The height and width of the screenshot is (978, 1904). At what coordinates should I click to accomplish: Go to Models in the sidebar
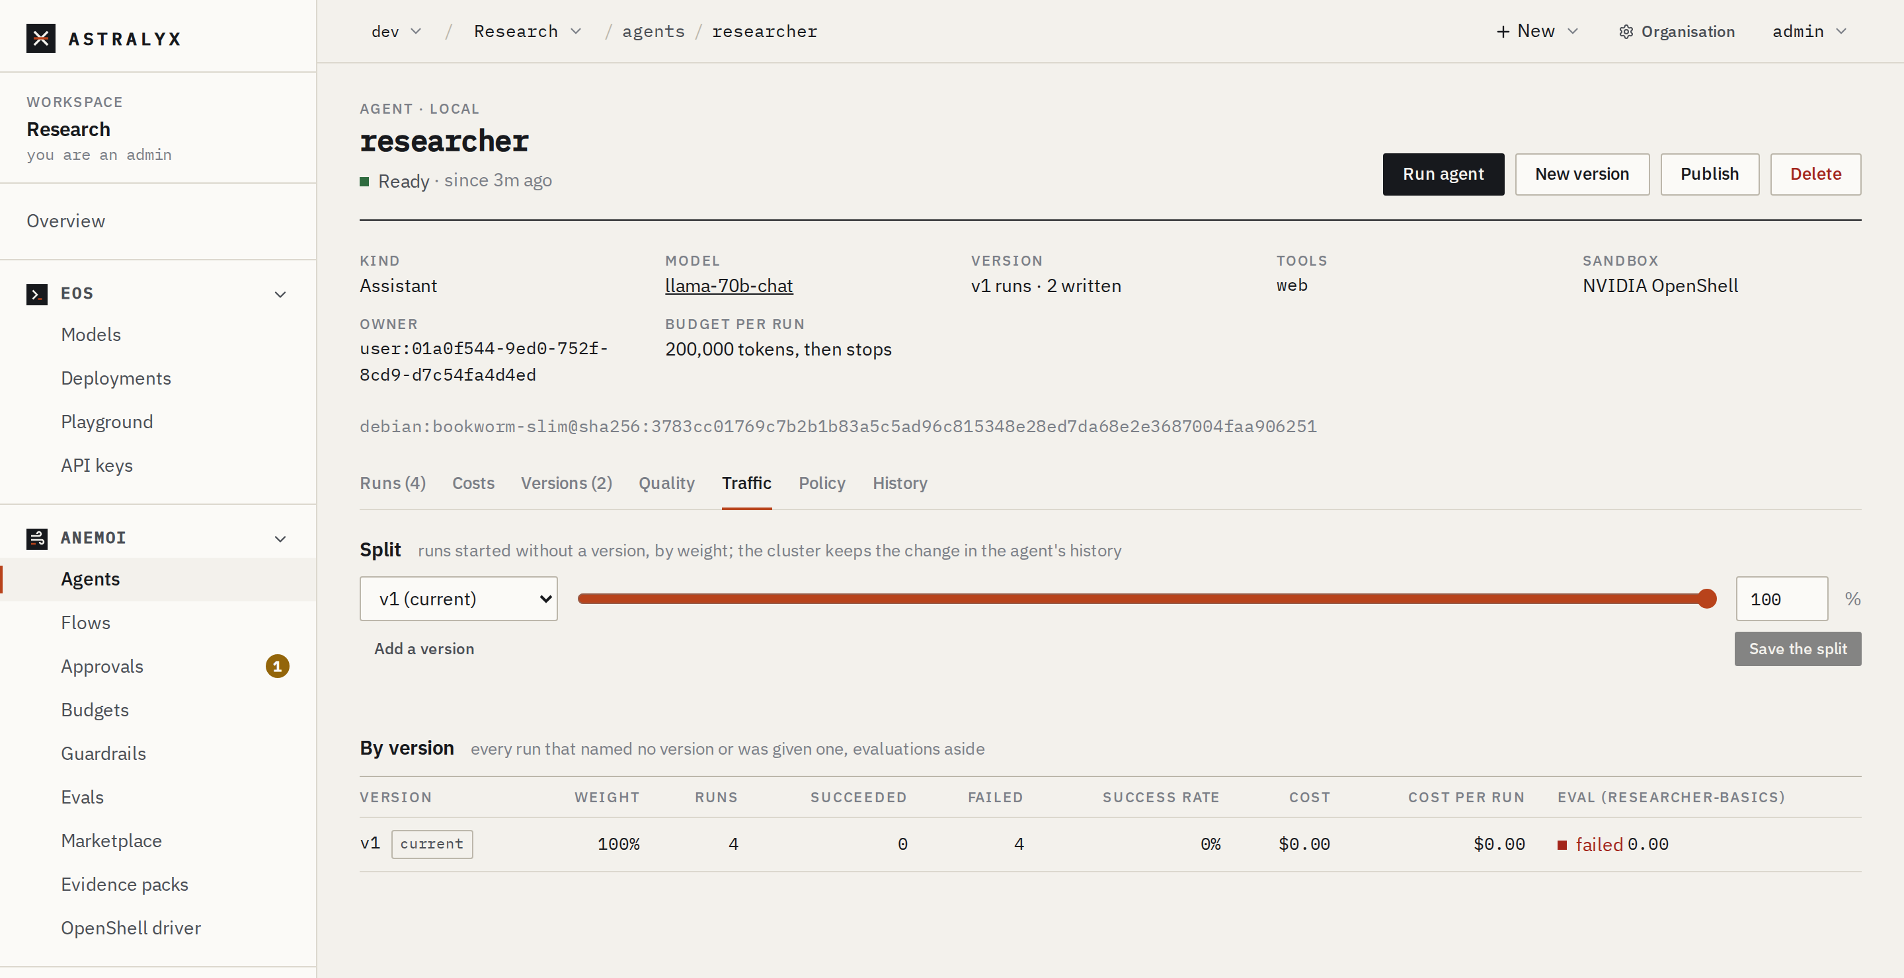point(91,334)
